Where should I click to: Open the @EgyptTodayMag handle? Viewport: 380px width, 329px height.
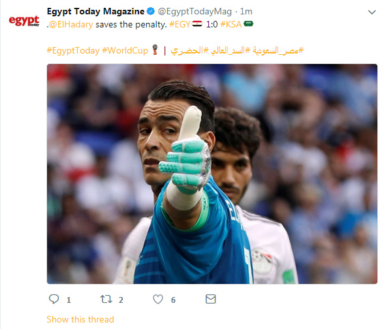195,11
